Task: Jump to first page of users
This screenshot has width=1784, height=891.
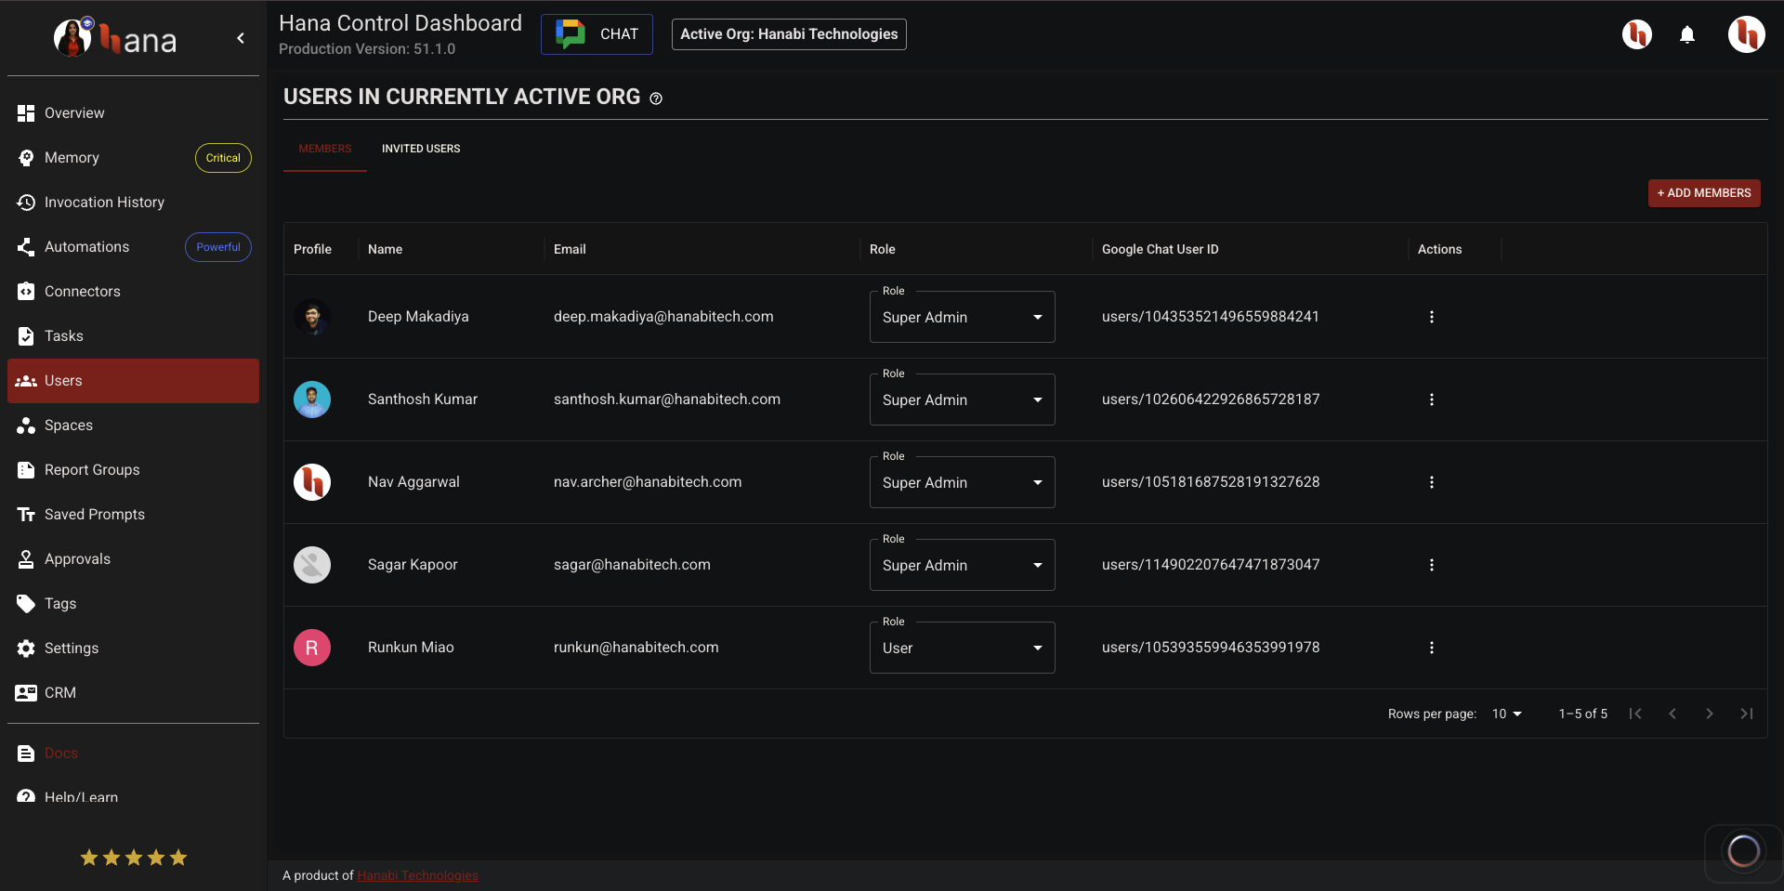Action: (1635, 714)
